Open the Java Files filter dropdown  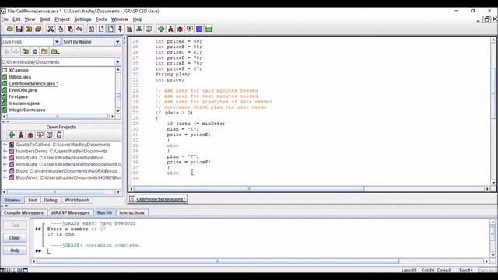57,42
